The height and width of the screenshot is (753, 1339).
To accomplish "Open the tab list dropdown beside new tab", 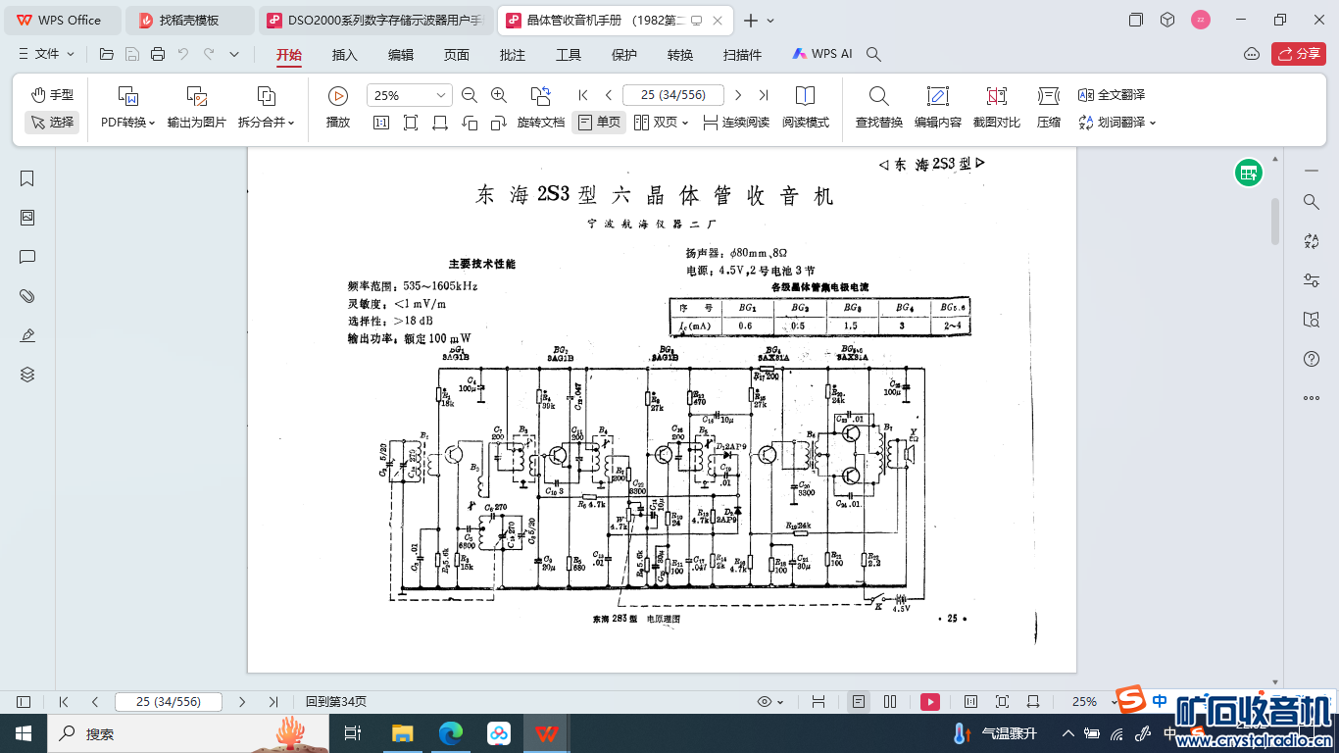I will [x=770, y=21].
